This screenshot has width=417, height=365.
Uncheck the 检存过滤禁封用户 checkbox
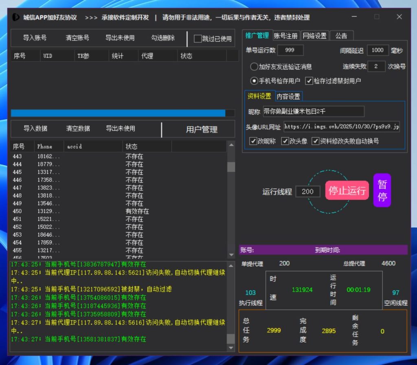click(x=309, y=81)
